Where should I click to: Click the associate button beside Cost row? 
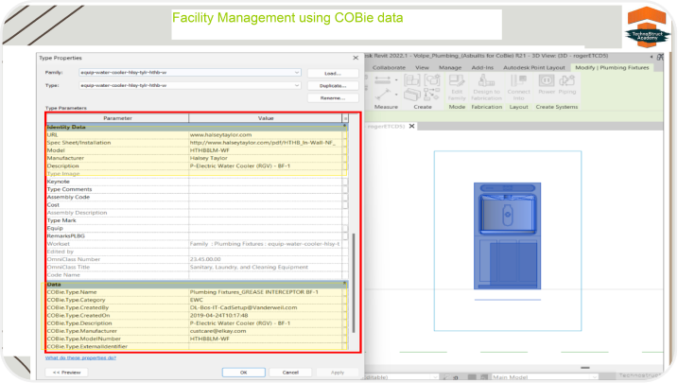345,205
